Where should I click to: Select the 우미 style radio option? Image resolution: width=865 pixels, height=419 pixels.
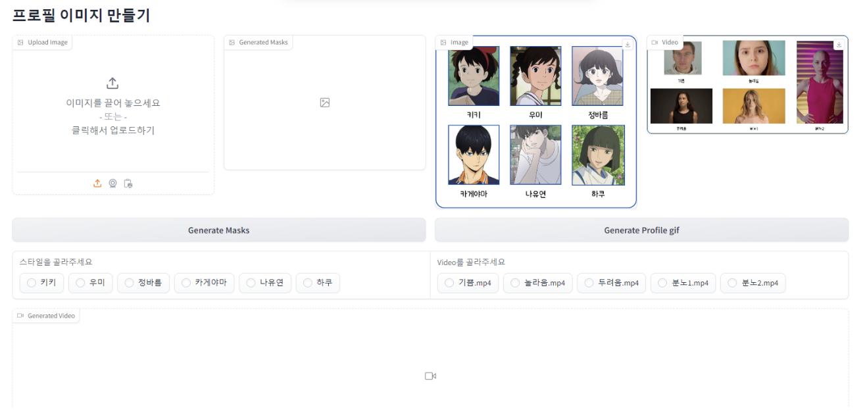click(91, 283)
